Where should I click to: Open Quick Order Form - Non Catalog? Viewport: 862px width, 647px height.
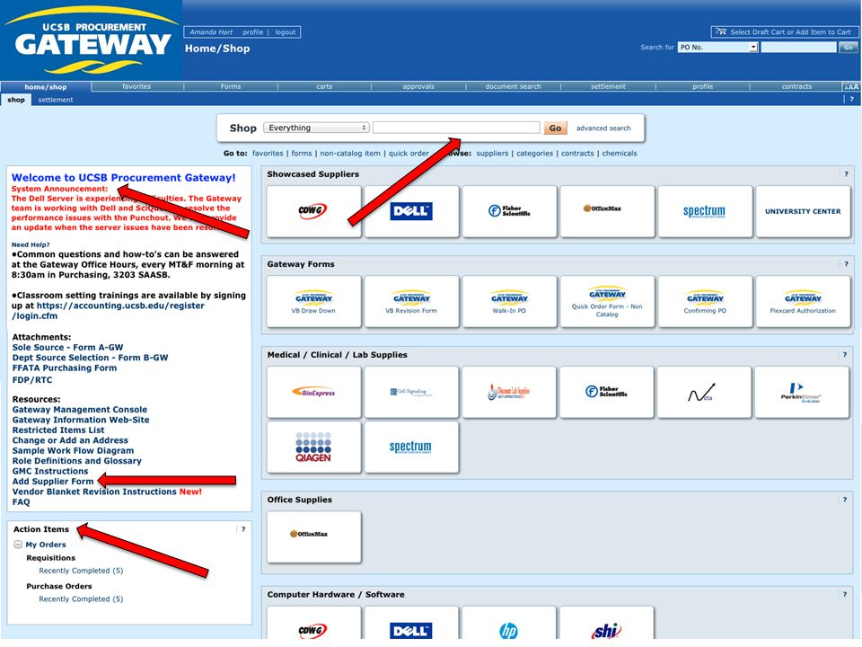click(x=608, y=302)
